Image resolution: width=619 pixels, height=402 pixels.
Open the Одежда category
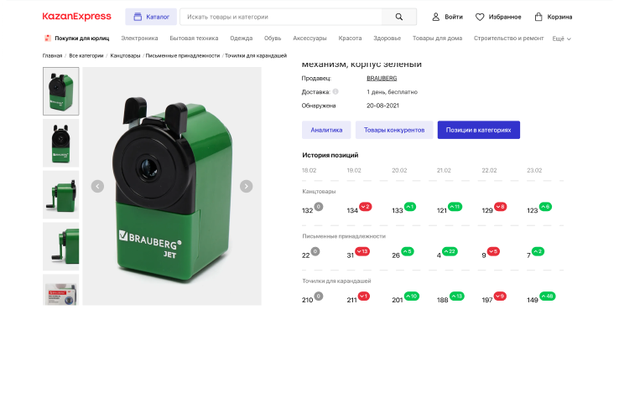(x=242, y=39)
